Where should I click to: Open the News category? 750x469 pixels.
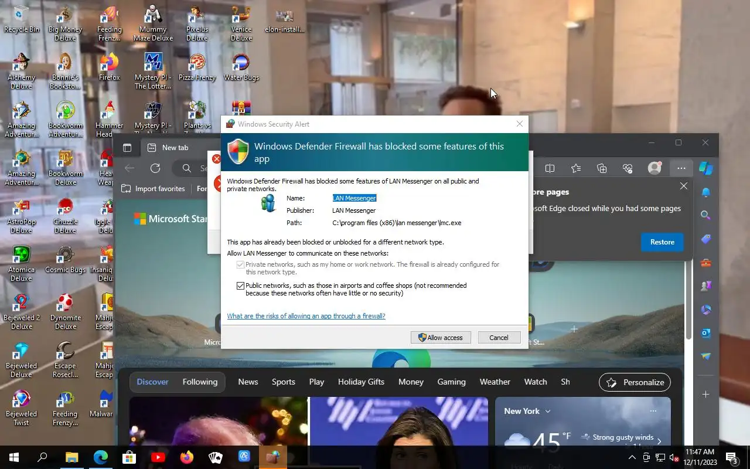click(248, 382)
